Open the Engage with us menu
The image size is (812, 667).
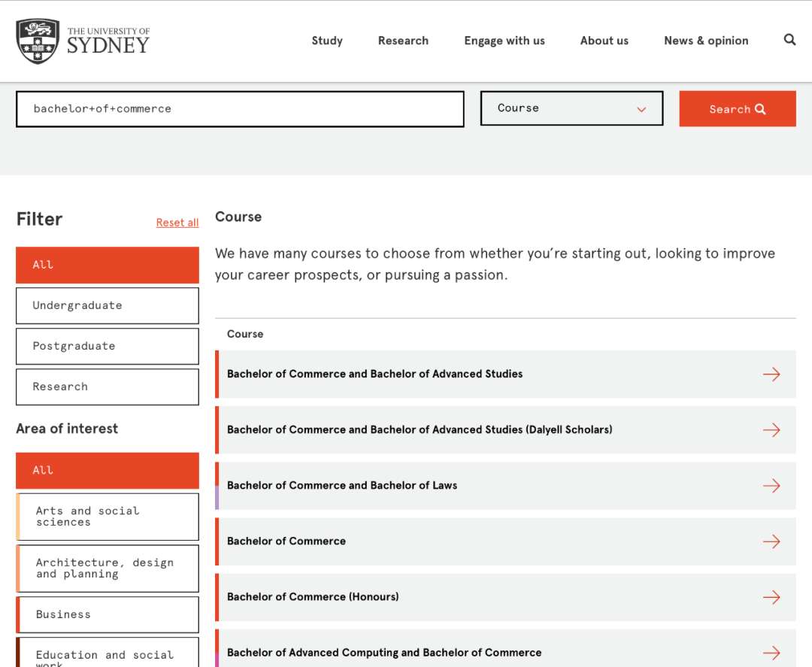point(504,41)
